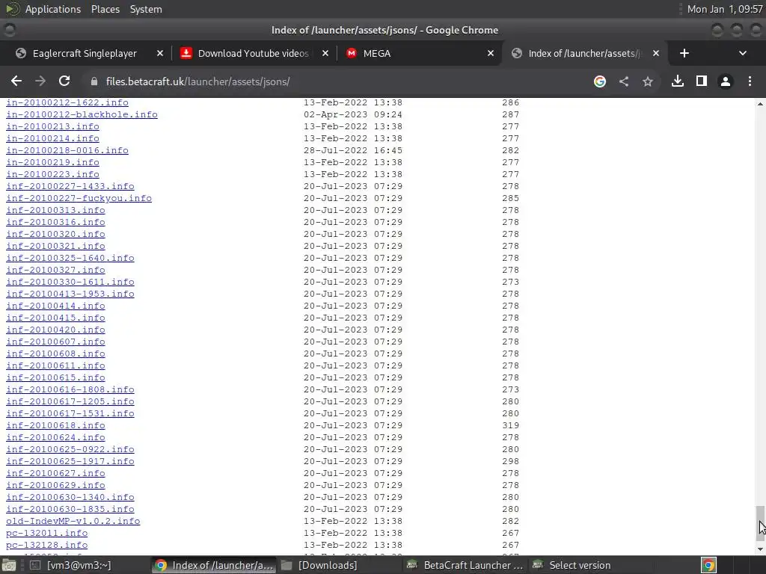Select the Index of /launcher/assets tab
Screen dimensions: 766x574
pos(583,53)
